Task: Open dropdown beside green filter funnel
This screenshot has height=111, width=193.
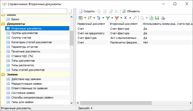Action: (112, 18)
